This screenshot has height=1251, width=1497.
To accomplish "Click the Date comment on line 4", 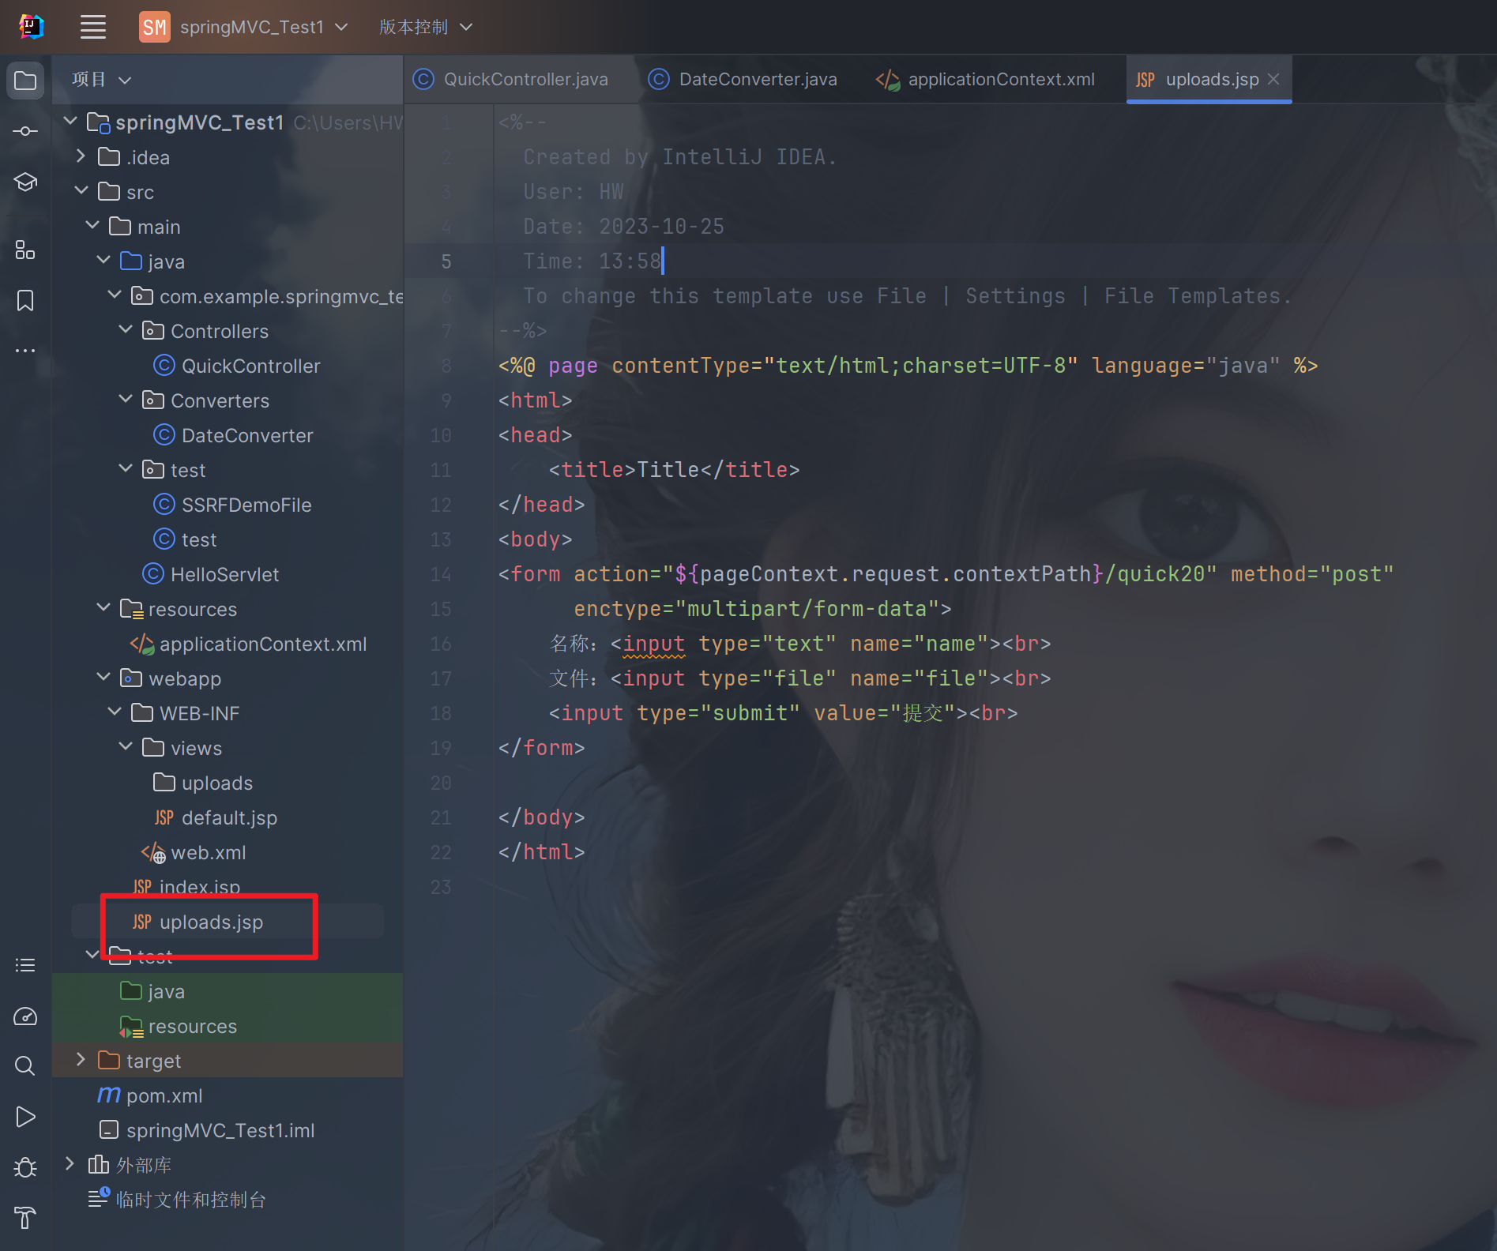I will tap(623, 227).
